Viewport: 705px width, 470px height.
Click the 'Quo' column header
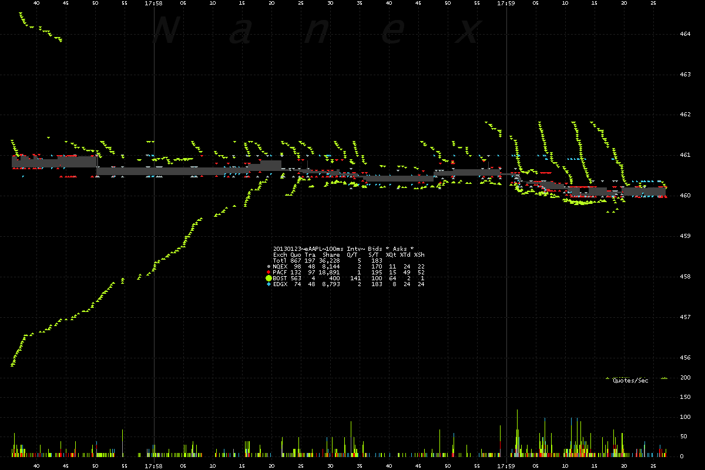(x=296, y=255)
